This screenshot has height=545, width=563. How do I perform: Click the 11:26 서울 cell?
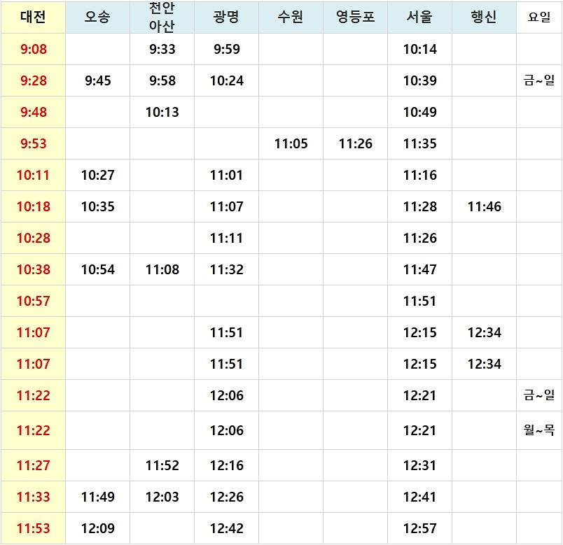(x=419, y=239)
